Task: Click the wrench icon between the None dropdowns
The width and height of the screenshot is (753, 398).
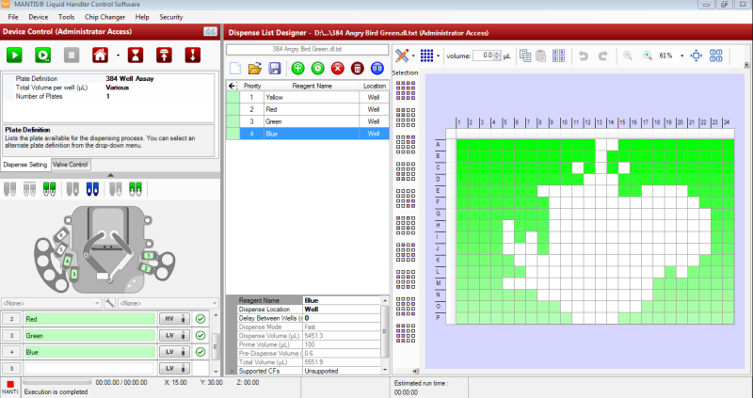Action: point(110,303)
